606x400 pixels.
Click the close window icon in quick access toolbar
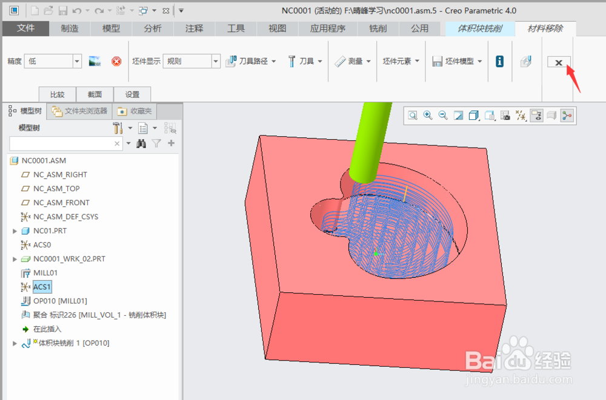pos(166,11)
